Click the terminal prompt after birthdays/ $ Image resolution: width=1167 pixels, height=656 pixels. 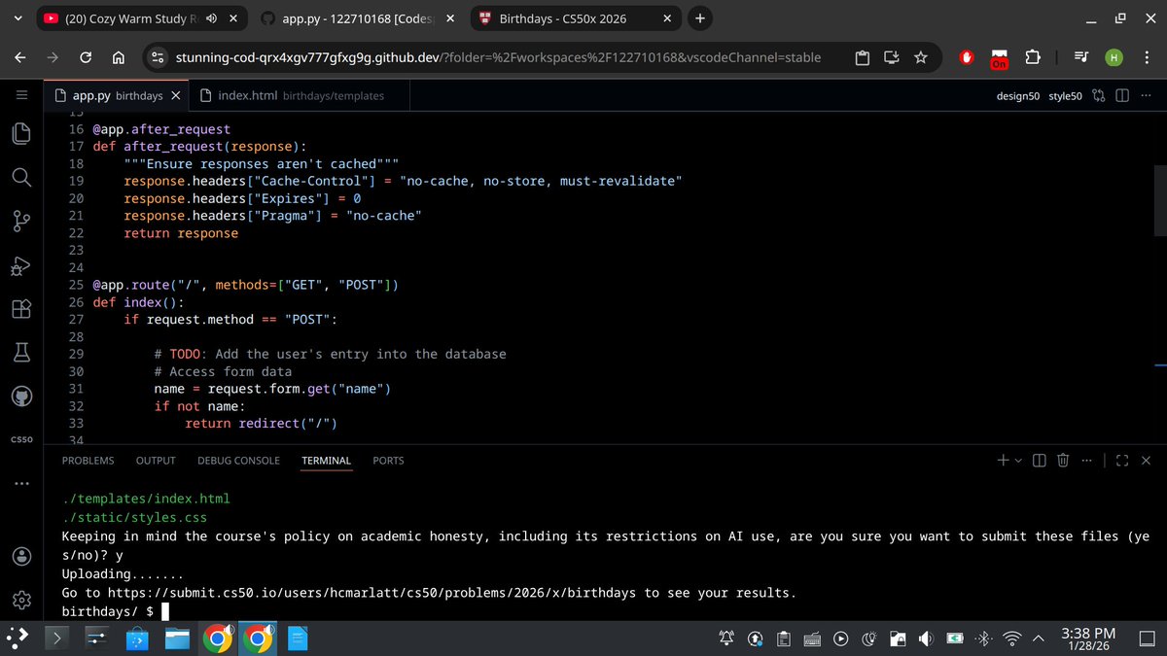tap(165, 611)
